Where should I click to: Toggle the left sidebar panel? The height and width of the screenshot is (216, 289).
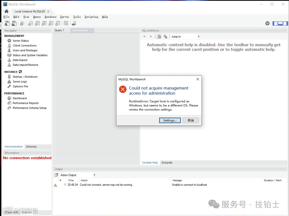[x=275, y=23]
